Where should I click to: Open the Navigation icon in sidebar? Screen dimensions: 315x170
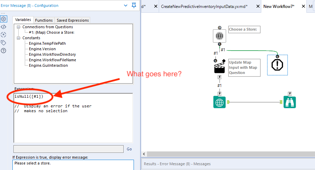(x=3, y=35)
